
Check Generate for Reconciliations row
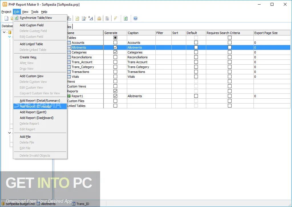tap(115, 57)
